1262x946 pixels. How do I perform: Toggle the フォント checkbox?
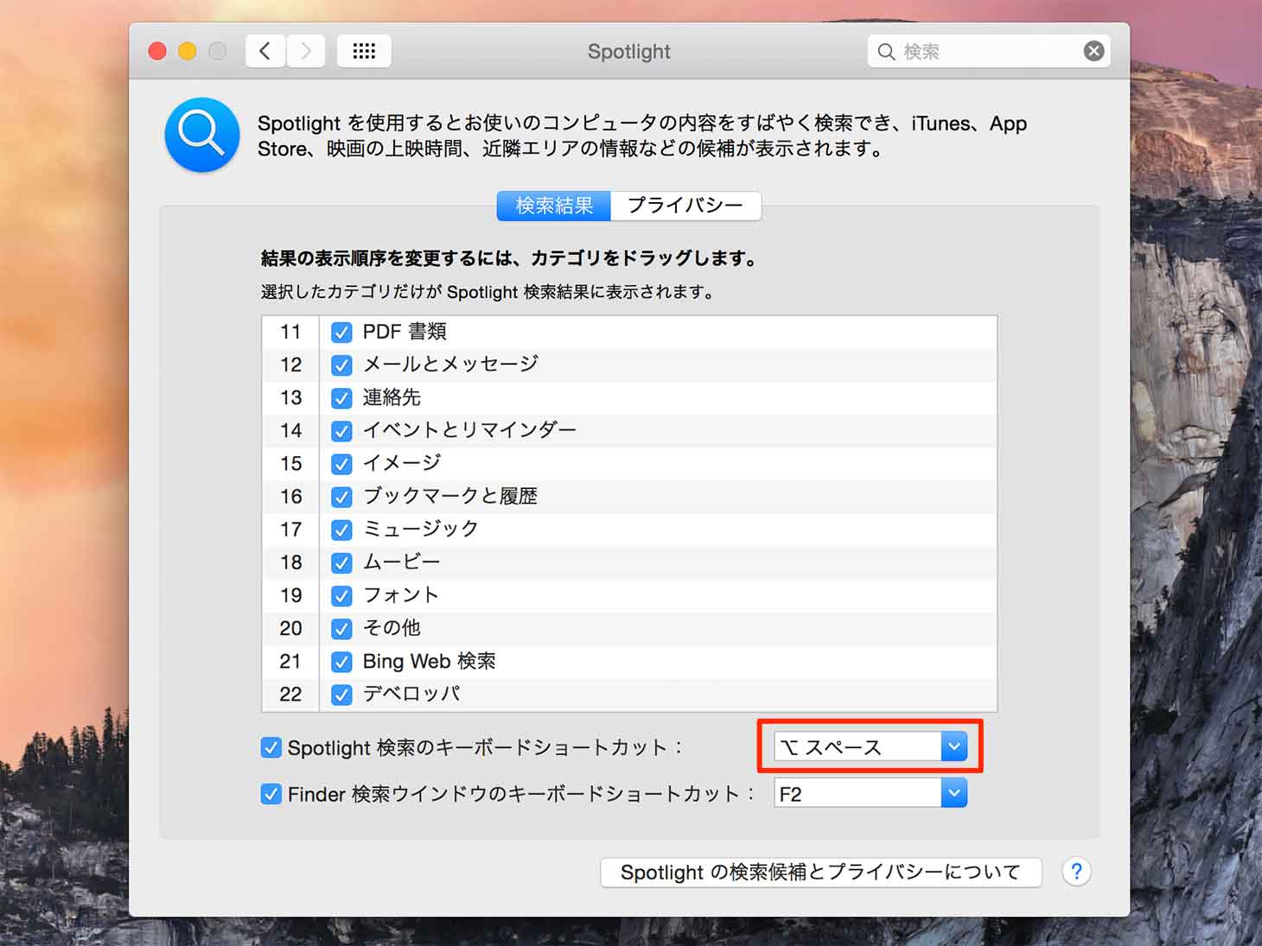point(341,595)
